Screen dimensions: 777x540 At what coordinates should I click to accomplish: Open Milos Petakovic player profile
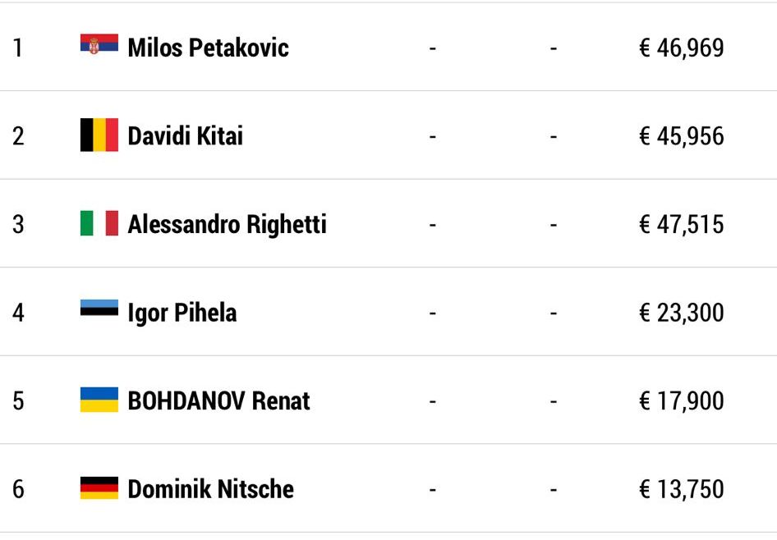coord(208,48)
